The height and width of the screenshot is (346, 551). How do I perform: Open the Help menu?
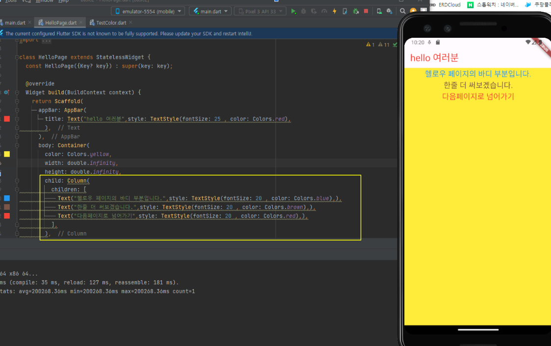[63, 1]
